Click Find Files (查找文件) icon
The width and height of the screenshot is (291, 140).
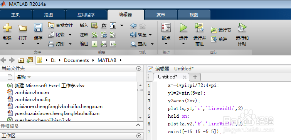click(x=51, y=25)
